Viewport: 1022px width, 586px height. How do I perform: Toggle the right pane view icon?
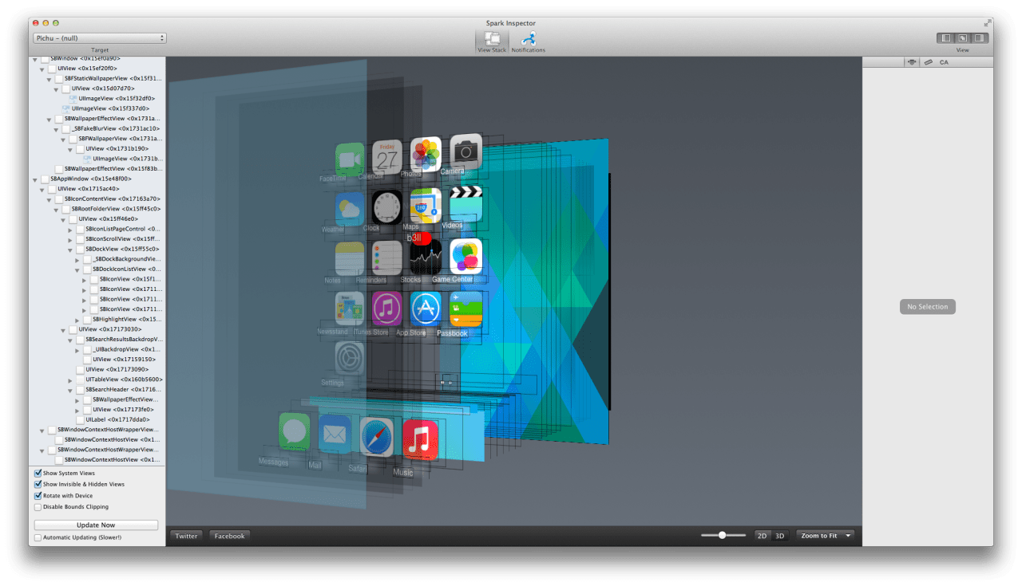(x=980, y=37)
